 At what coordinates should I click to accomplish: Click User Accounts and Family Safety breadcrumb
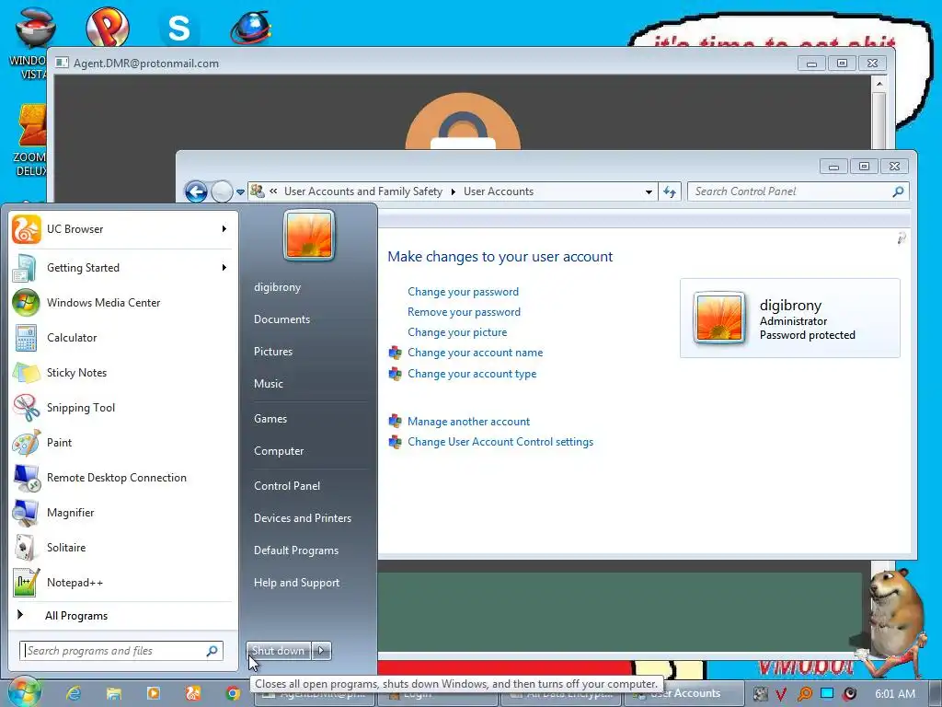[362, 191]
